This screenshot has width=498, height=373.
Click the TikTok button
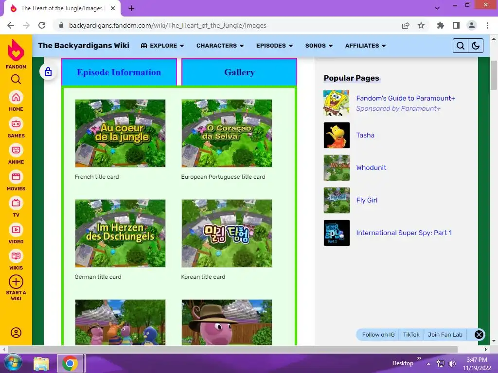click(x=411, y=335)
